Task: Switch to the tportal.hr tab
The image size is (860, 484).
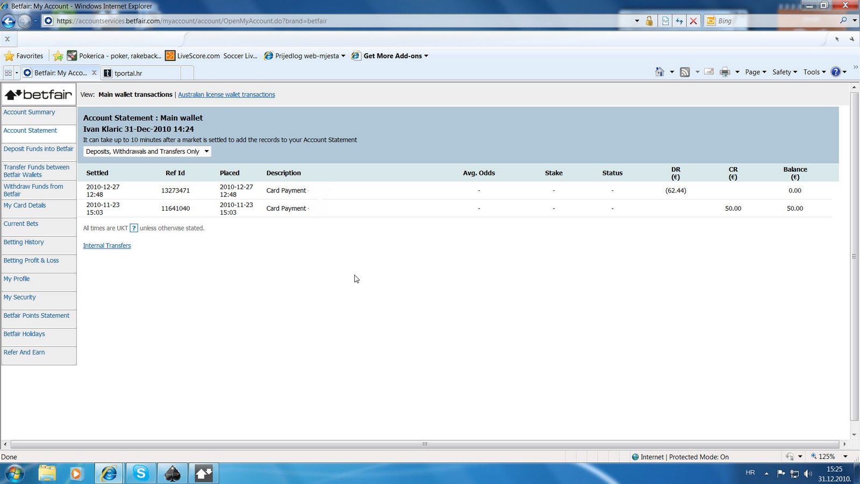Action: (141, 73)
